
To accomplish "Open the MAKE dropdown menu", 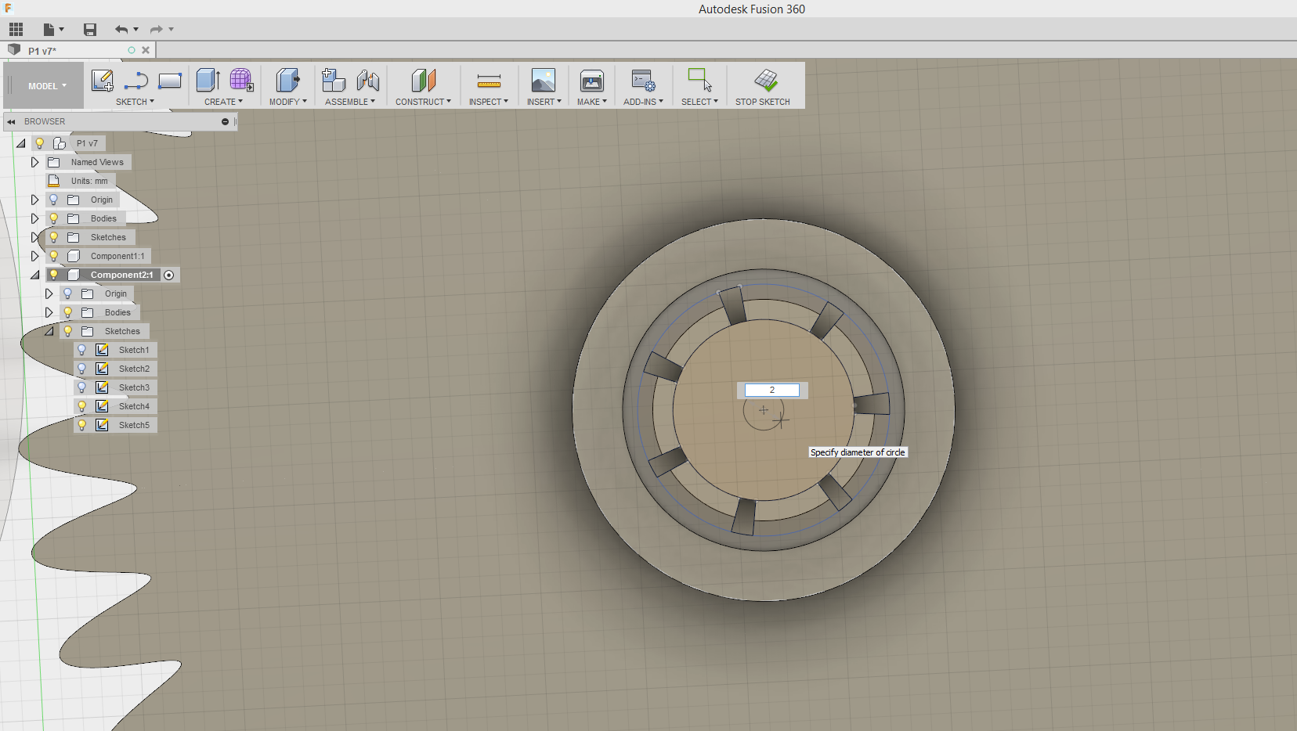I will click(x=592, y=102).
